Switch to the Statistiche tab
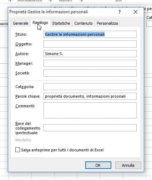The image size is (152, 180). pyautogui.click(x=61, y=23)
